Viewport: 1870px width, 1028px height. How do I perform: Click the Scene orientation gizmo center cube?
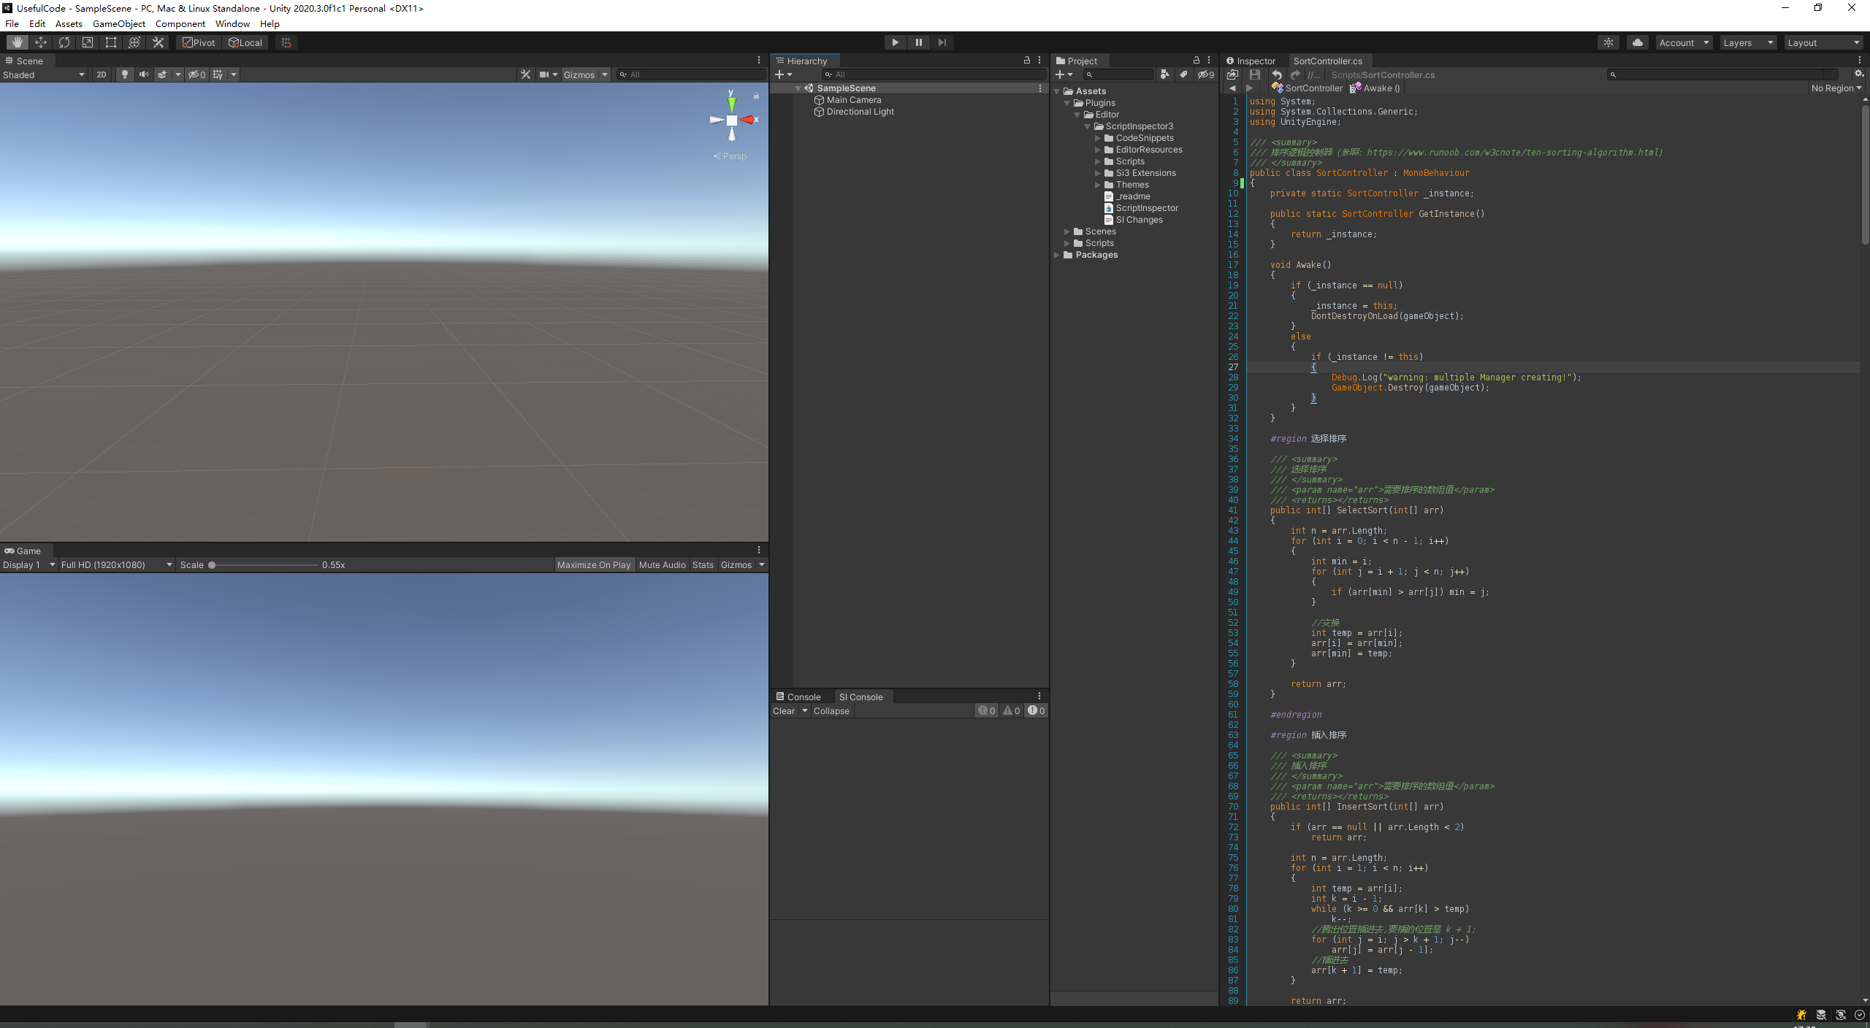pos(732,120)
